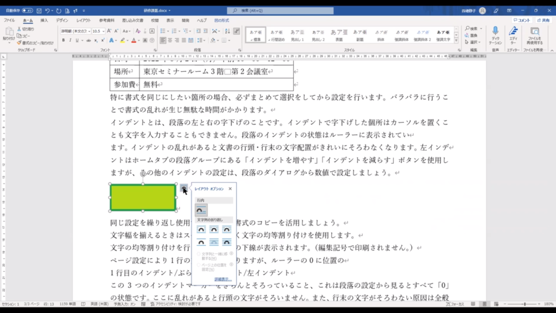
Task: Click Format Painter (書式のコピー/貼り付け)
Action: click(x=36, y=43)
